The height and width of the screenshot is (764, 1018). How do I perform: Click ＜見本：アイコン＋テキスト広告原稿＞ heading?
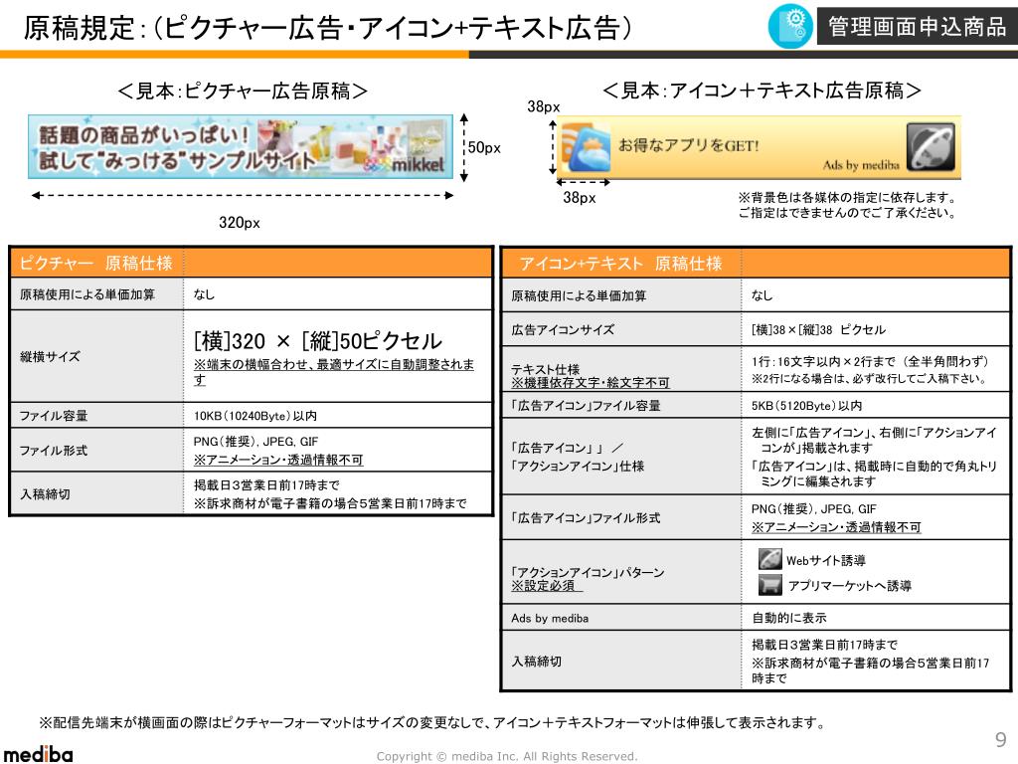763,91
